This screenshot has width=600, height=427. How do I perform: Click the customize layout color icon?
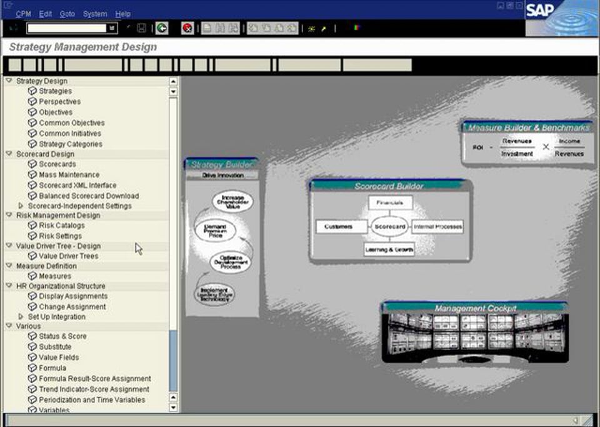pyautogui.click(x=357, y=28)
